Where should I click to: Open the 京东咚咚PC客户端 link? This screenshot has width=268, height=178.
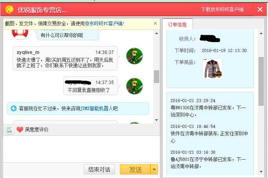pos(104,23)
